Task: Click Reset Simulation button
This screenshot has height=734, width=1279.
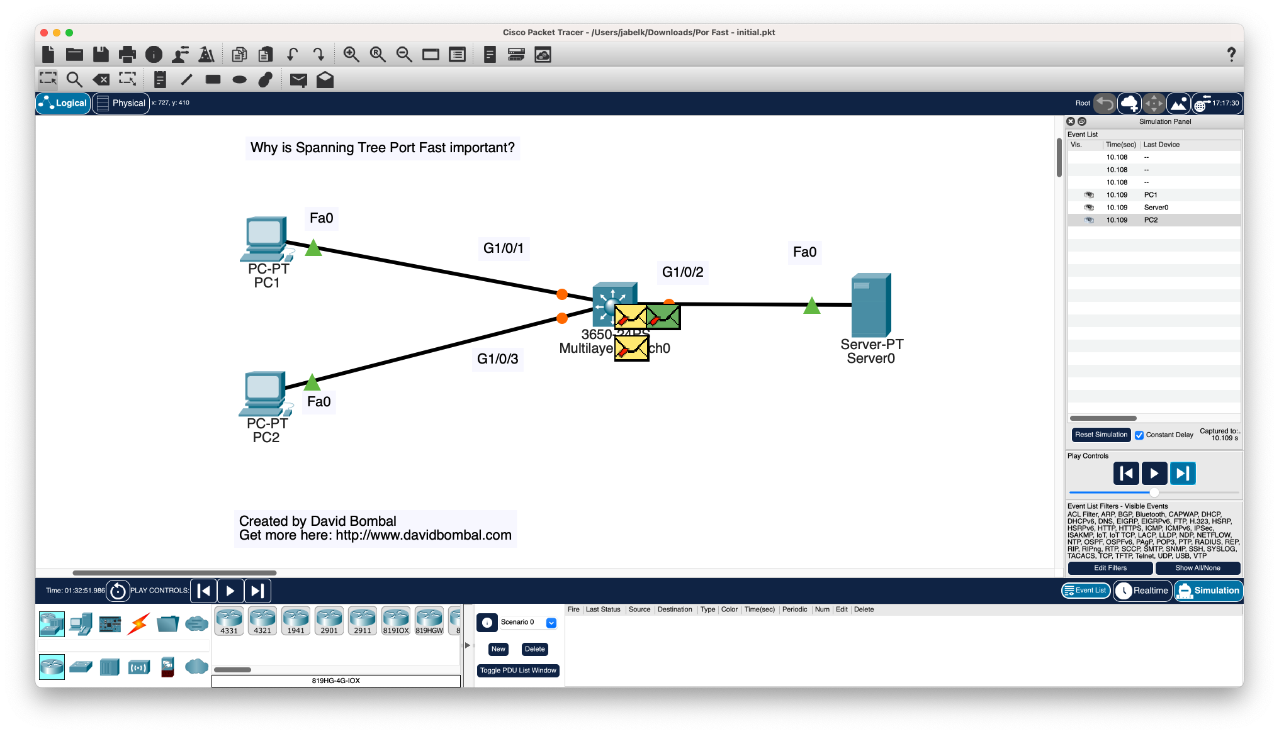Action: coord(1101,435)
